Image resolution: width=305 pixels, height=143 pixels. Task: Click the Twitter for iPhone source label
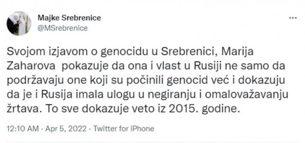coord(110,128)
